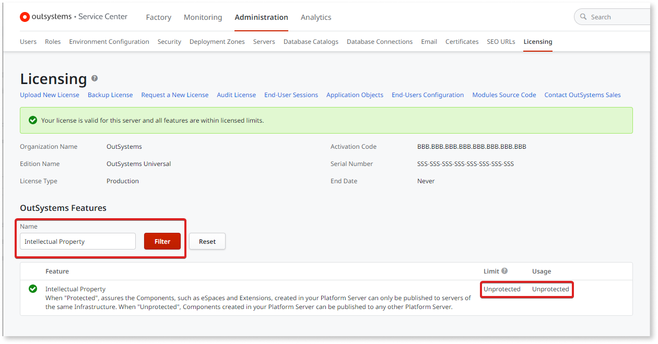Open the Email tab
Viewport: 658px width, 344px height.
(429, 42)
